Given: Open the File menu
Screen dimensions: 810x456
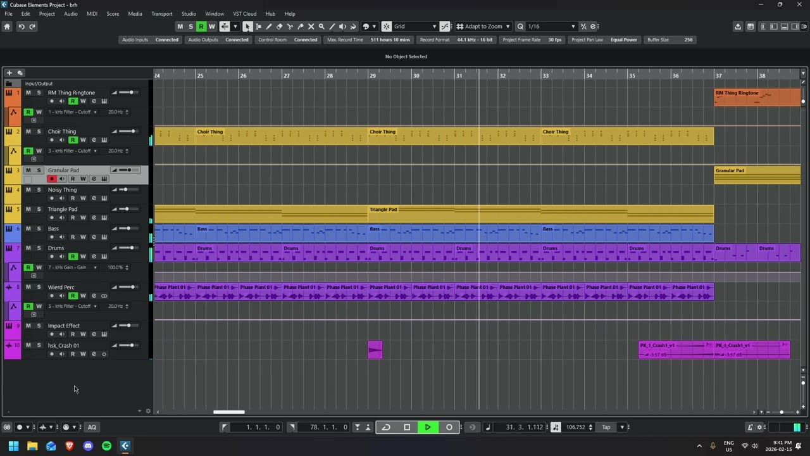Looking at the screenshot, I should point(8,14).
